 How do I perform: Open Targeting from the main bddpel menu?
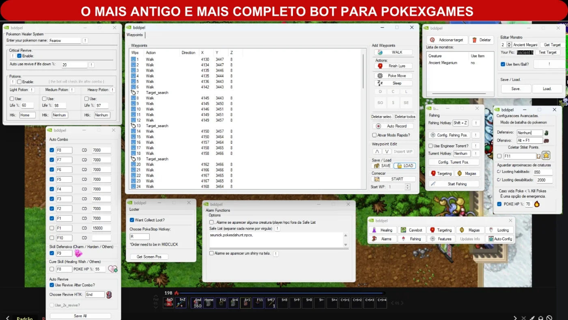point(441,230)
